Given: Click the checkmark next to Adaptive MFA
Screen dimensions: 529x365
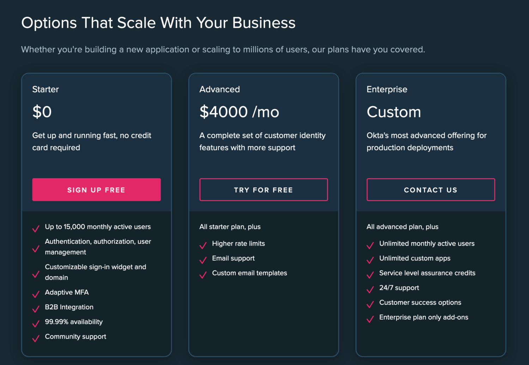Looking at the screenshot, I should tap(36, 294).
